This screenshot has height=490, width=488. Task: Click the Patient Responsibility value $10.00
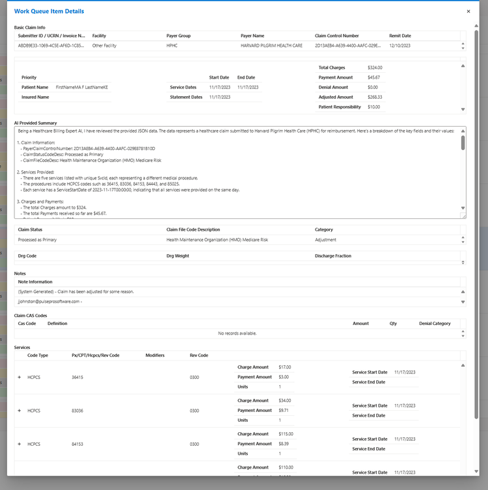point(374,107)
